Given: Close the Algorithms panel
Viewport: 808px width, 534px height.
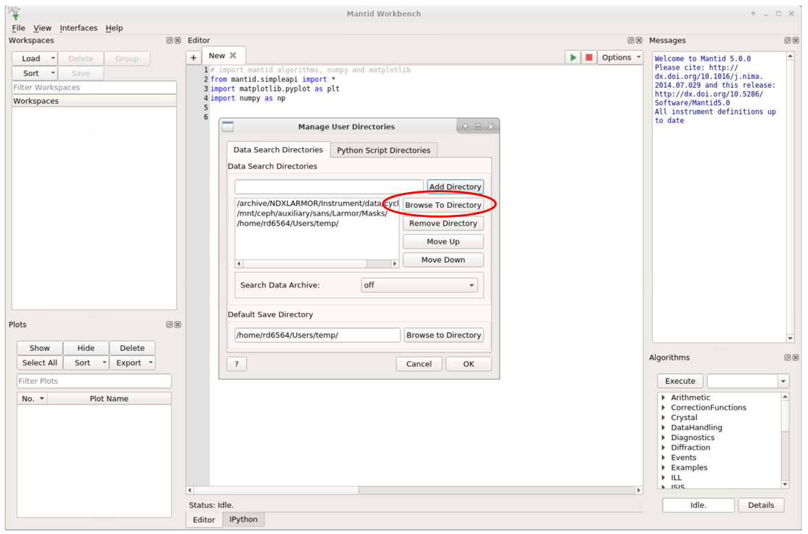Looking at the screenshot, I should (796, 358).
